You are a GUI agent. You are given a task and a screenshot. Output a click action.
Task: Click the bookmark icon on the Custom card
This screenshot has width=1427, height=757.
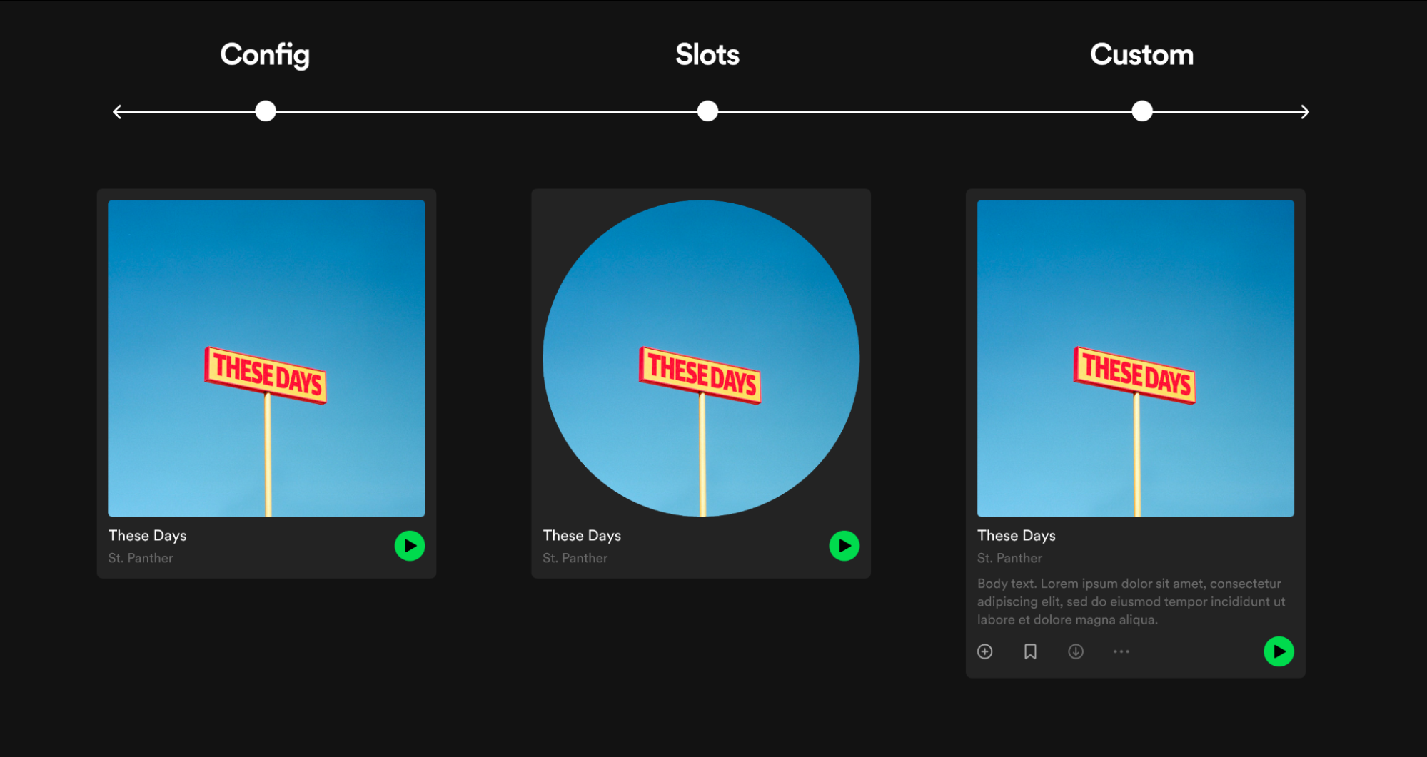click(1030, 651)
